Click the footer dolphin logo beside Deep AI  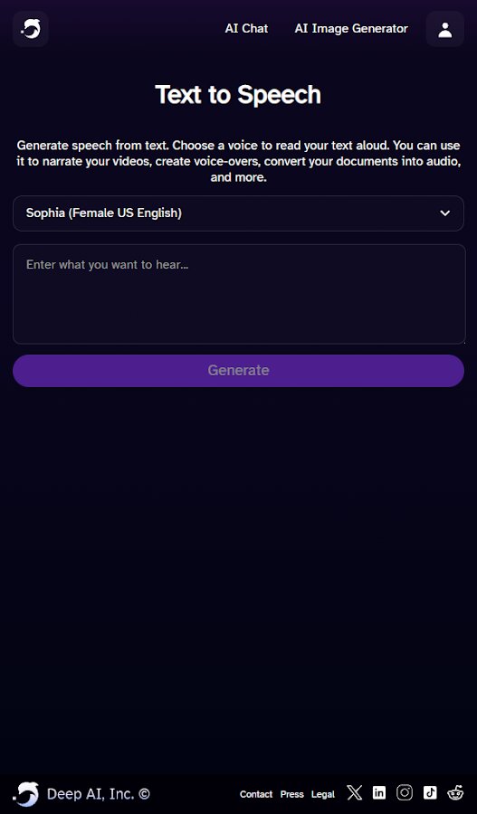[26, 794]
